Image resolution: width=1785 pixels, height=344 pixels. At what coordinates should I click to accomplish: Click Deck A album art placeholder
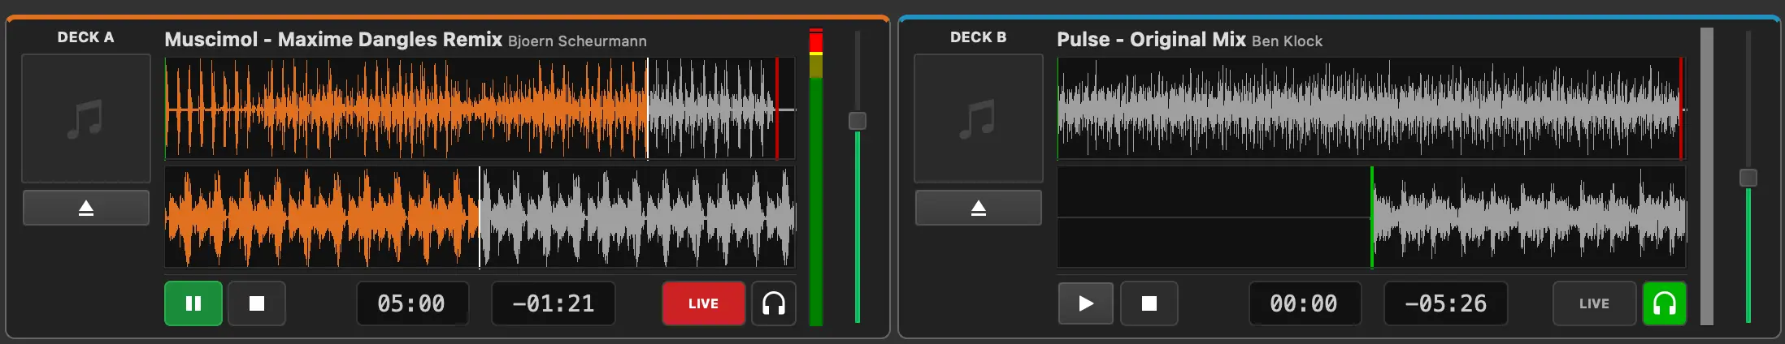click(86, 118)
